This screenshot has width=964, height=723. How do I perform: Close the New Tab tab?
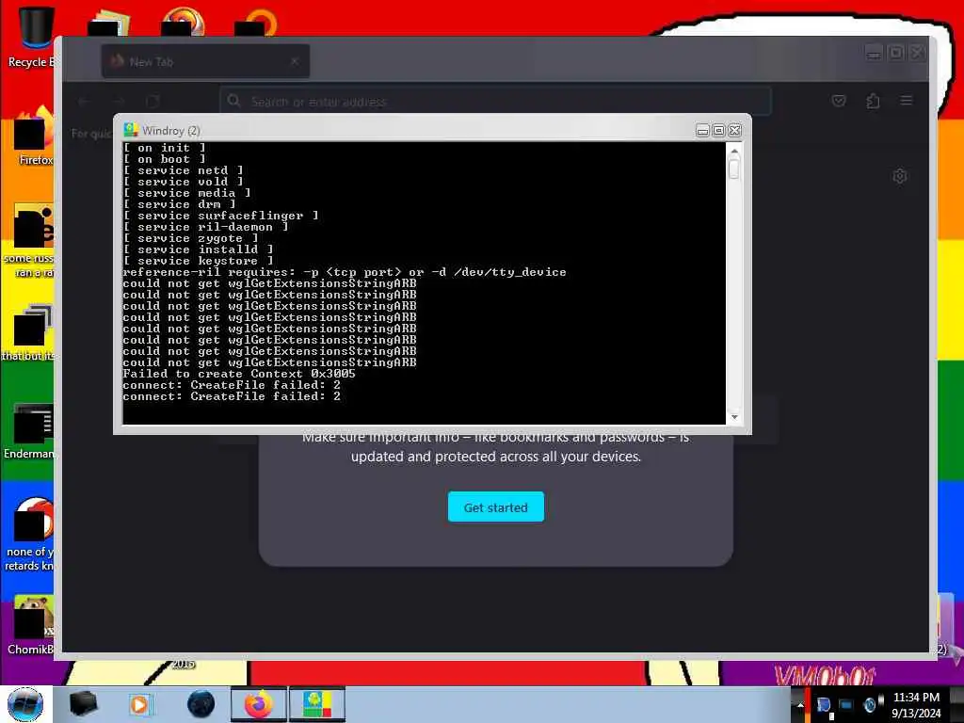click(295, 61)
